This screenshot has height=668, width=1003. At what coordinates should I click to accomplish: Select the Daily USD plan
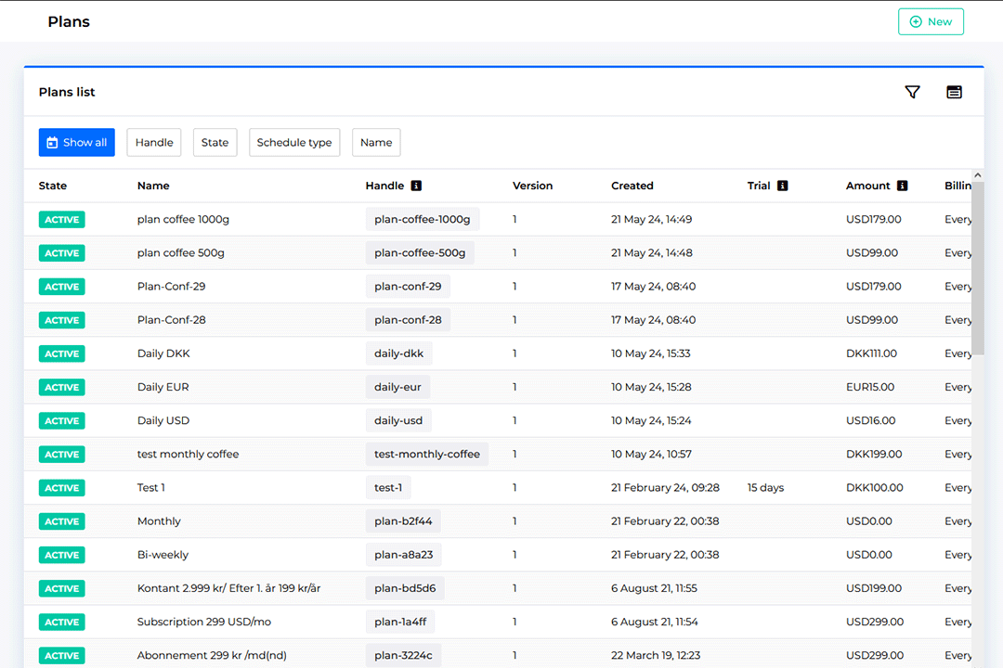point(163,420)
